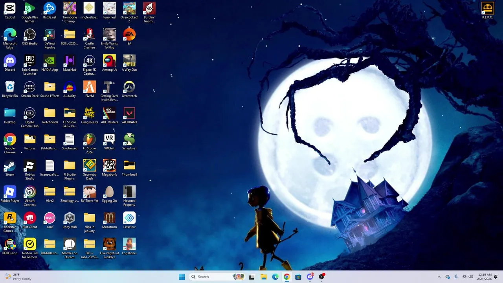Open the Recycle Bin
The height and width of the screenshot is (283, 503).
tap(10, 90)
